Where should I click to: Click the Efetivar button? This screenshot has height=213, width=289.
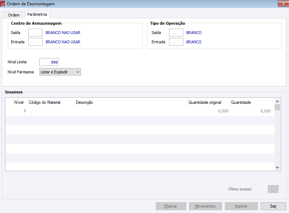tap(171, 206)
